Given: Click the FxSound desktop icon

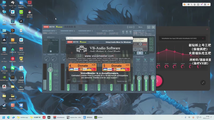Looking at the screenshot, I should (x=4, y=39).
